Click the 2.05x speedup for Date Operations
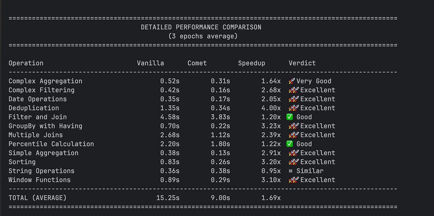 [x=271, y=99]
